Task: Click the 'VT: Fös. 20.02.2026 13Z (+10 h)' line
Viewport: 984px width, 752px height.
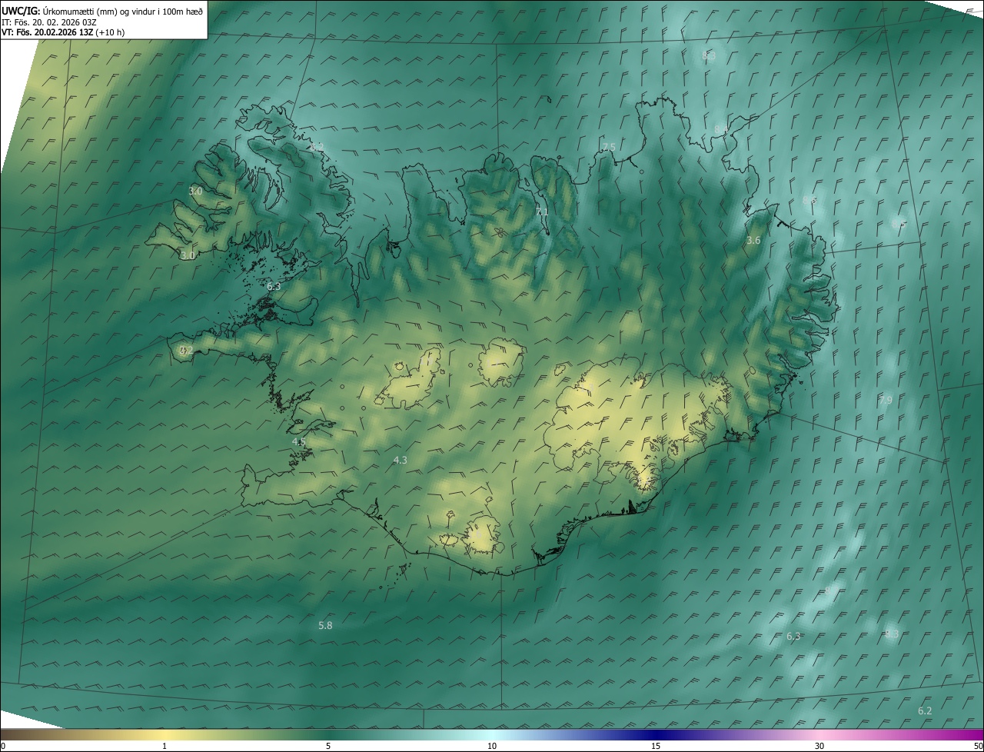Action: 63,32
